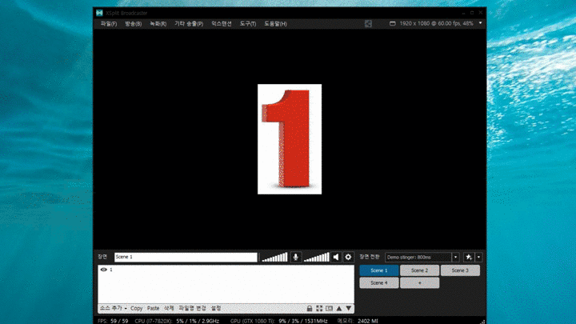Viewport: 576px width, 324px height.
Task: Click the 메모리 2402 status
Action: (358, 321)
